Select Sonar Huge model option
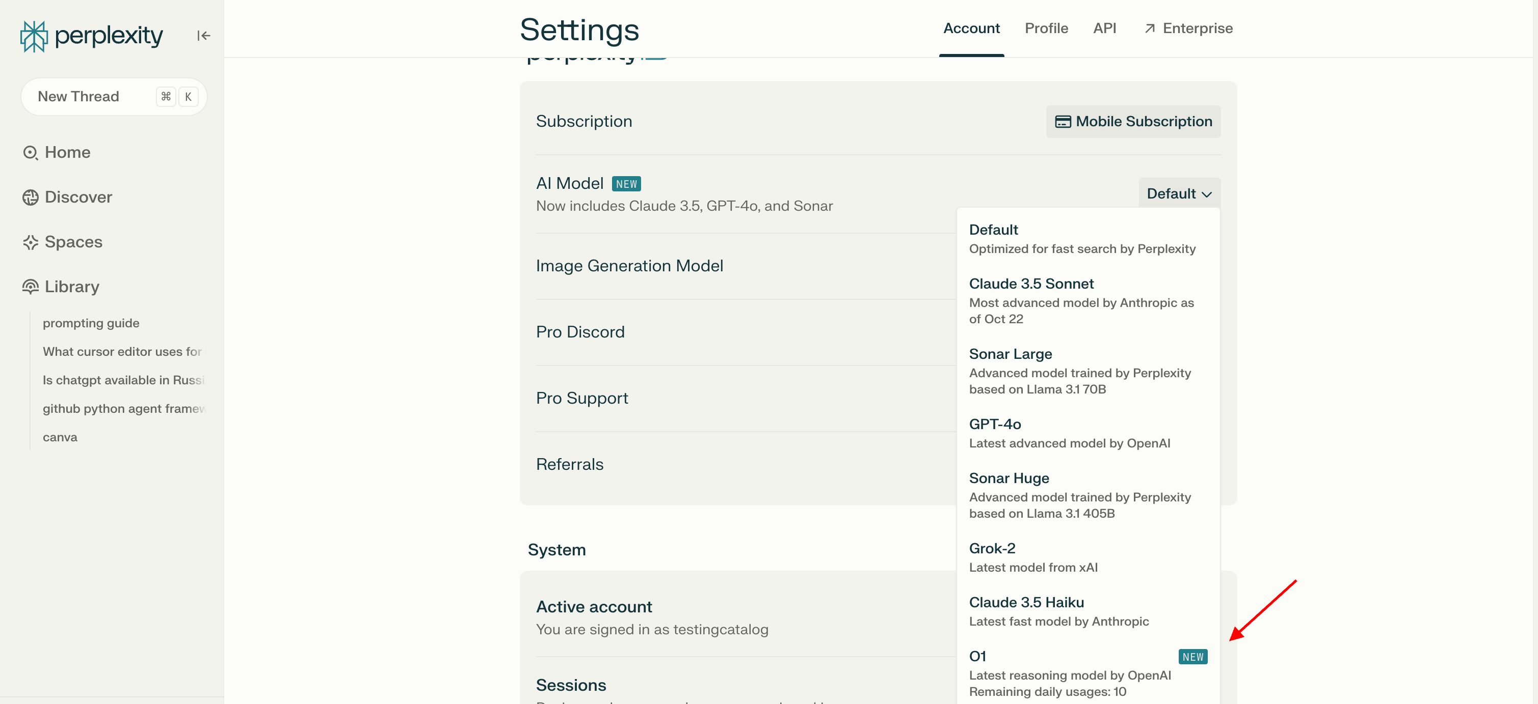Viewport: 1538px width, 704px height. coord(1088,495)
